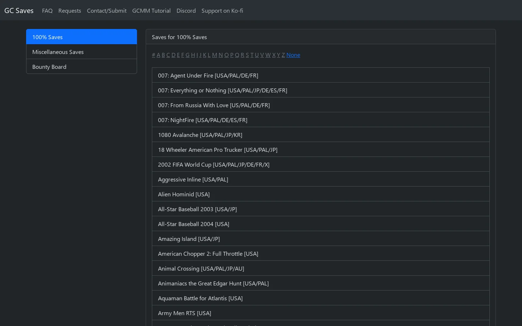This screenshot has height=326, width=522.
Task: Open Animal Crossing save entry
Action: click(x=321, y=268)
